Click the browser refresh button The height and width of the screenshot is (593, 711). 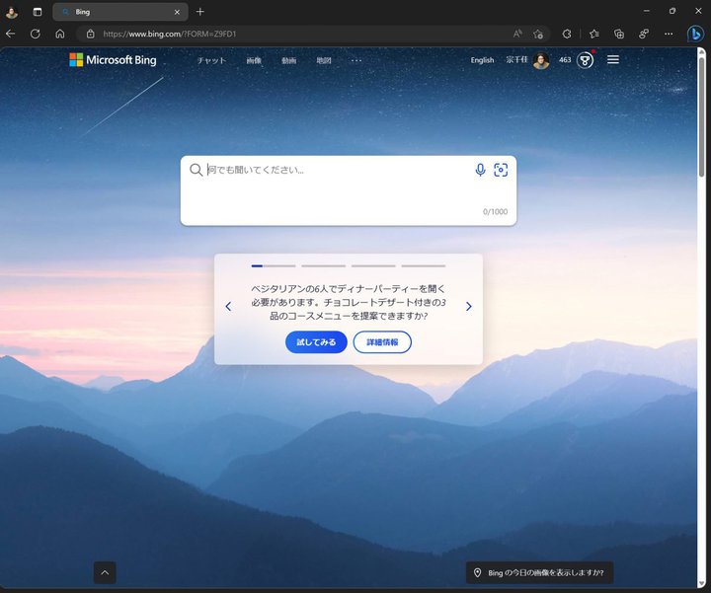coord(36,34)
